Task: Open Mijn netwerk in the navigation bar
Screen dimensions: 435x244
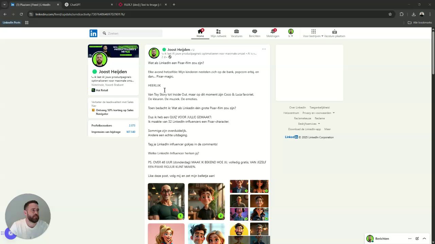Action: (218, 33)
